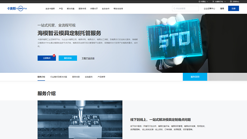This screenshot has height=139, width=247.
Task: Click the subtitle 一站式托管，全流程可视
Action: pos(56,25)
